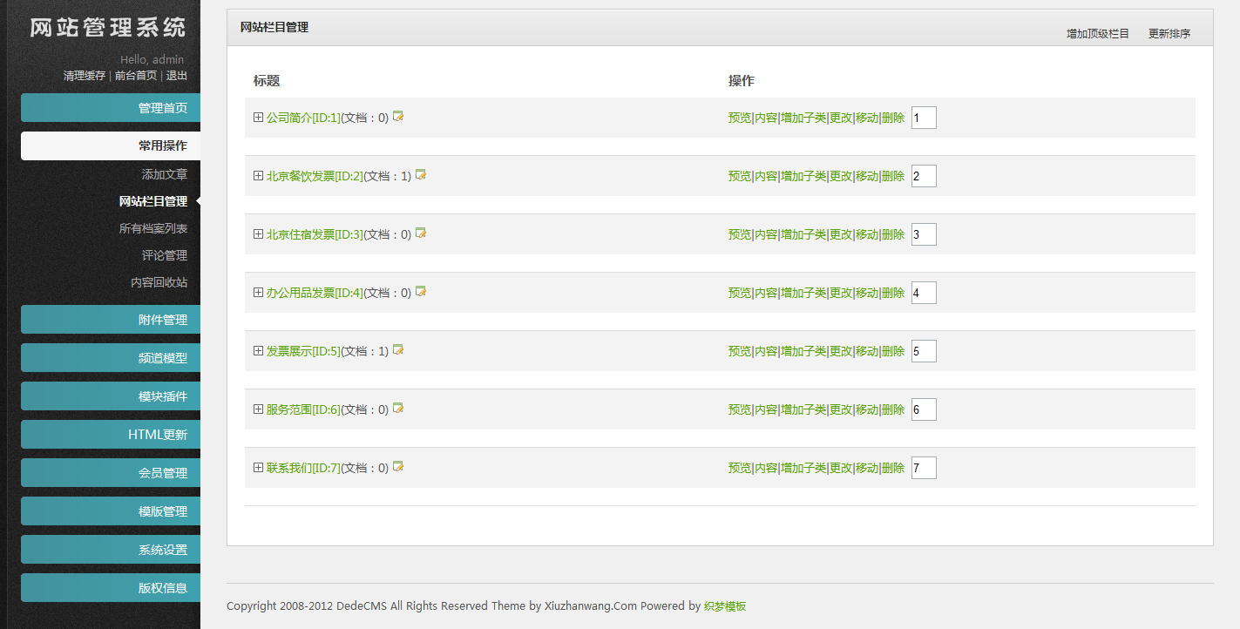Expand the 联系我们 category node
This screenshot has width=1240, height=629.
point(258,467)
